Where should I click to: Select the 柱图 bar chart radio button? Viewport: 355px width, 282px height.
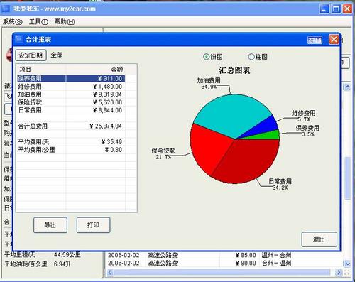(251, 57)
